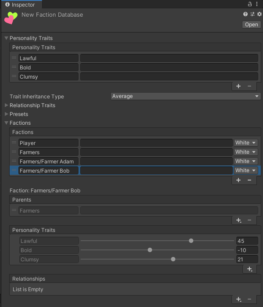Toggle the Inspector lock icon
263x307 pixels.
[250, 4]
